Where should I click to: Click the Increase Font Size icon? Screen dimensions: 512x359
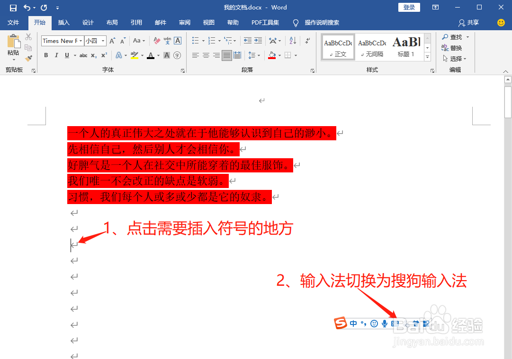point(112,41)
